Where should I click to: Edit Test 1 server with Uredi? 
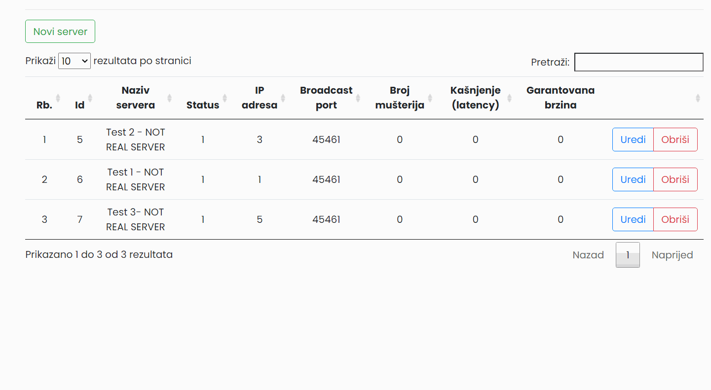633,179
